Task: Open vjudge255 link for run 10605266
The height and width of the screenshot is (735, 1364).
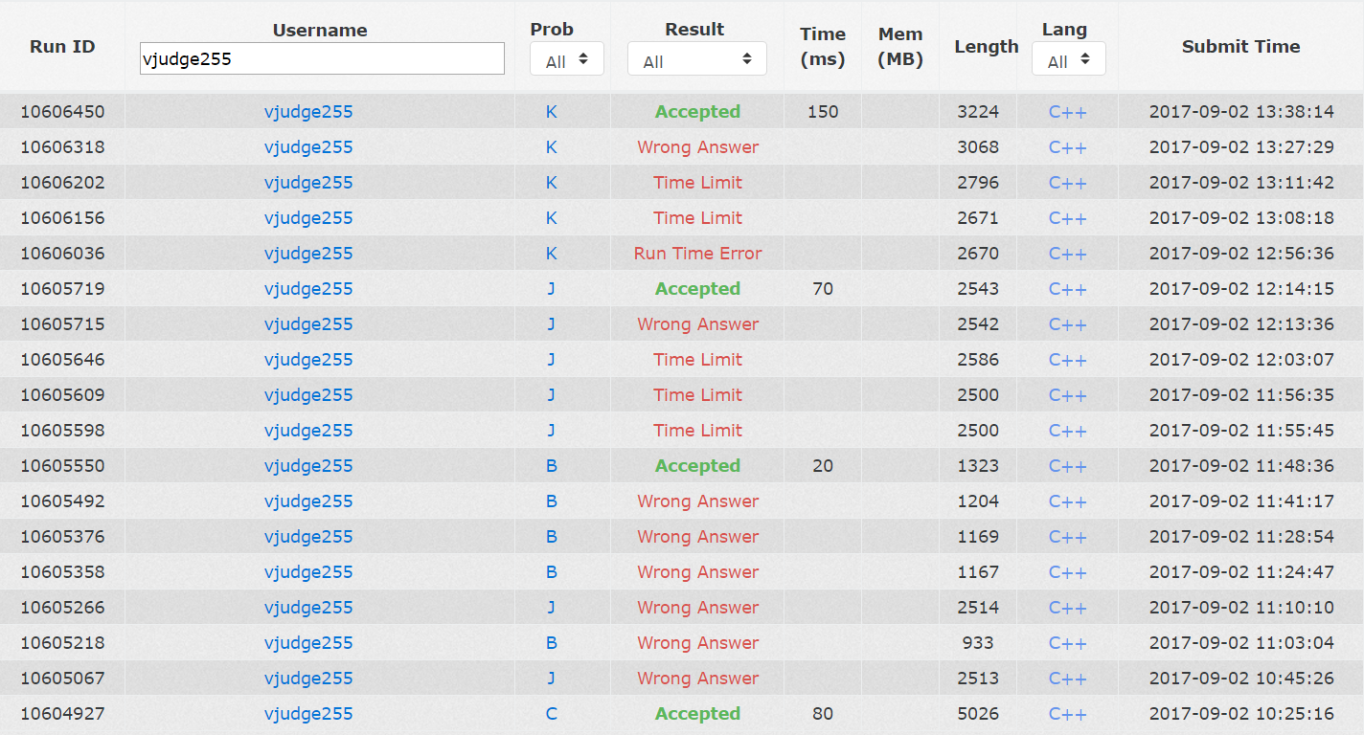Action: pyautogui.click(x=308, y=608)
